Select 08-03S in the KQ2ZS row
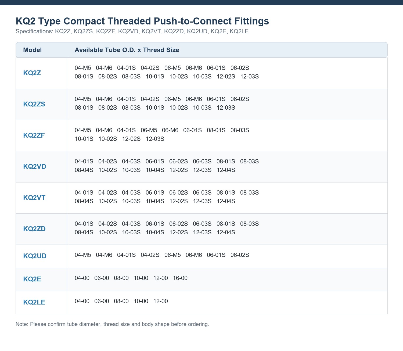403x351 pixels. [131, 108]
